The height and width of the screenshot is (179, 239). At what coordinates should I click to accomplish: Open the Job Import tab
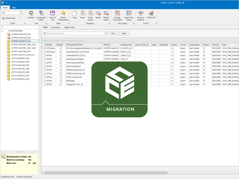(x=56, y=27)
